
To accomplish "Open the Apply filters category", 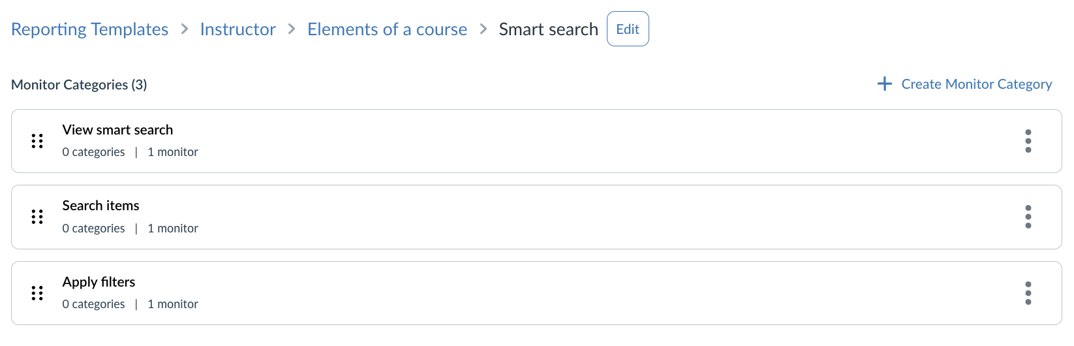I will click(99, 282).
